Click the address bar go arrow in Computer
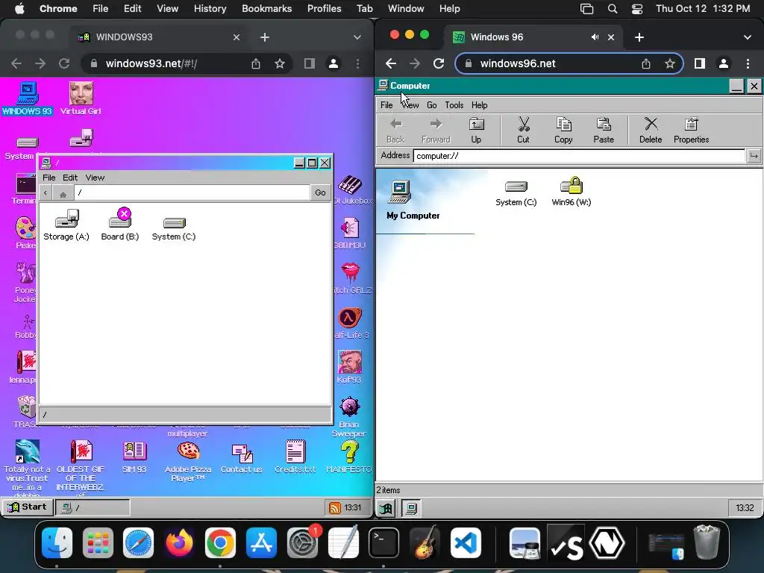This screenshot has height=573, width=764. pos(754,156)
